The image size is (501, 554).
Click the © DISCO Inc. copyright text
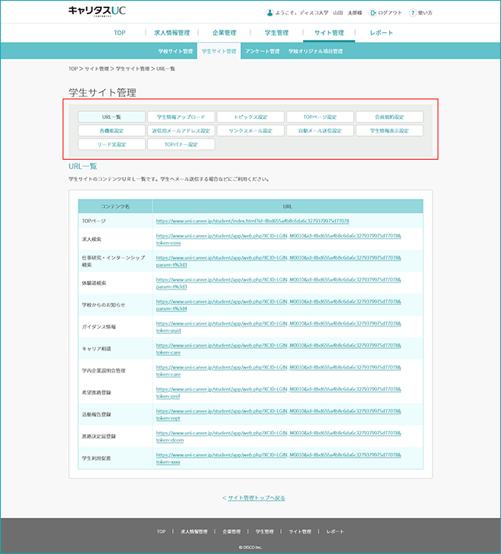coord(250,547)
